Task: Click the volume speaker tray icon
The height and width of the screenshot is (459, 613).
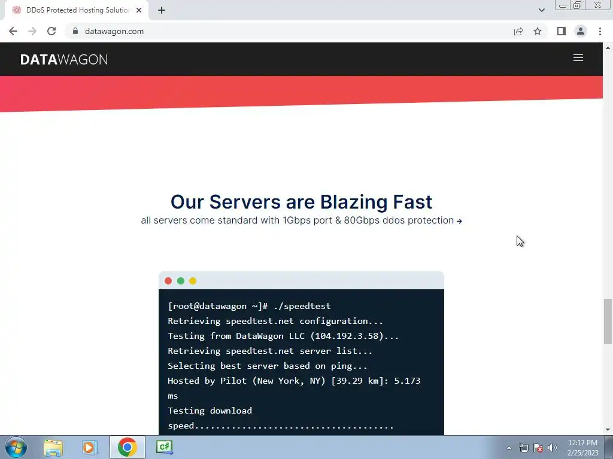Action: tap(553, 448)
